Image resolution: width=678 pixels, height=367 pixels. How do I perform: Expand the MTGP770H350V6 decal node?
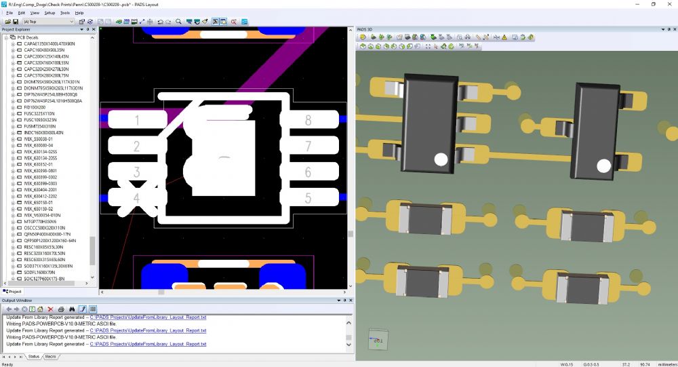(x=13, y=222)
